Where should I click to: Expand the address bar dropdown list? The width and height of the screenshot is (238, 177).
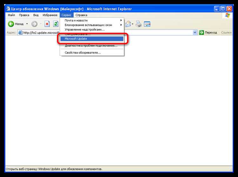[195, 32]
